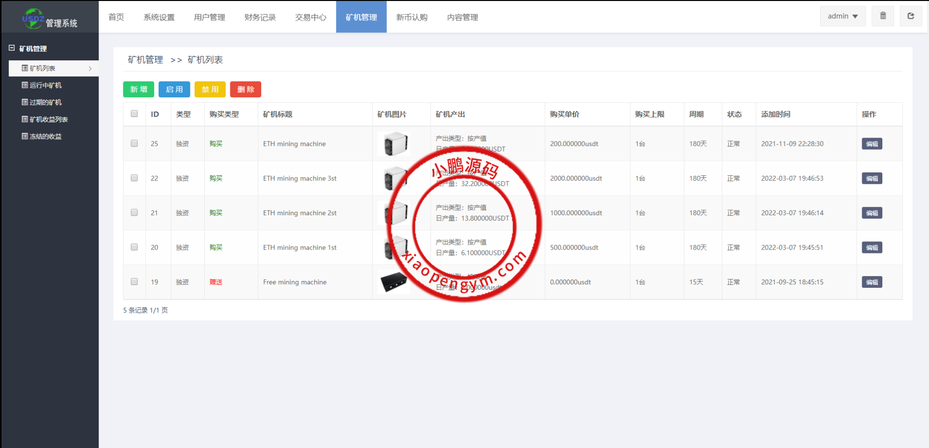Check the checkbox for row ID 25
929x448 pixels.
pos(134,143)
